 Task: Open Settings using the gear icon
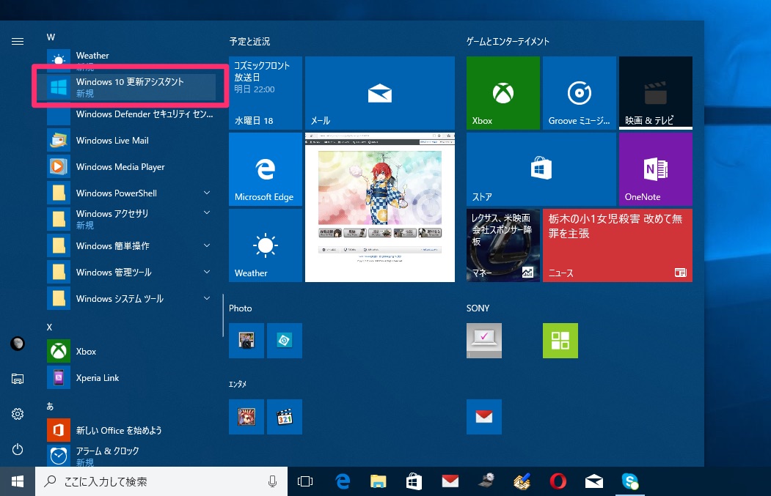pos(17,414)
